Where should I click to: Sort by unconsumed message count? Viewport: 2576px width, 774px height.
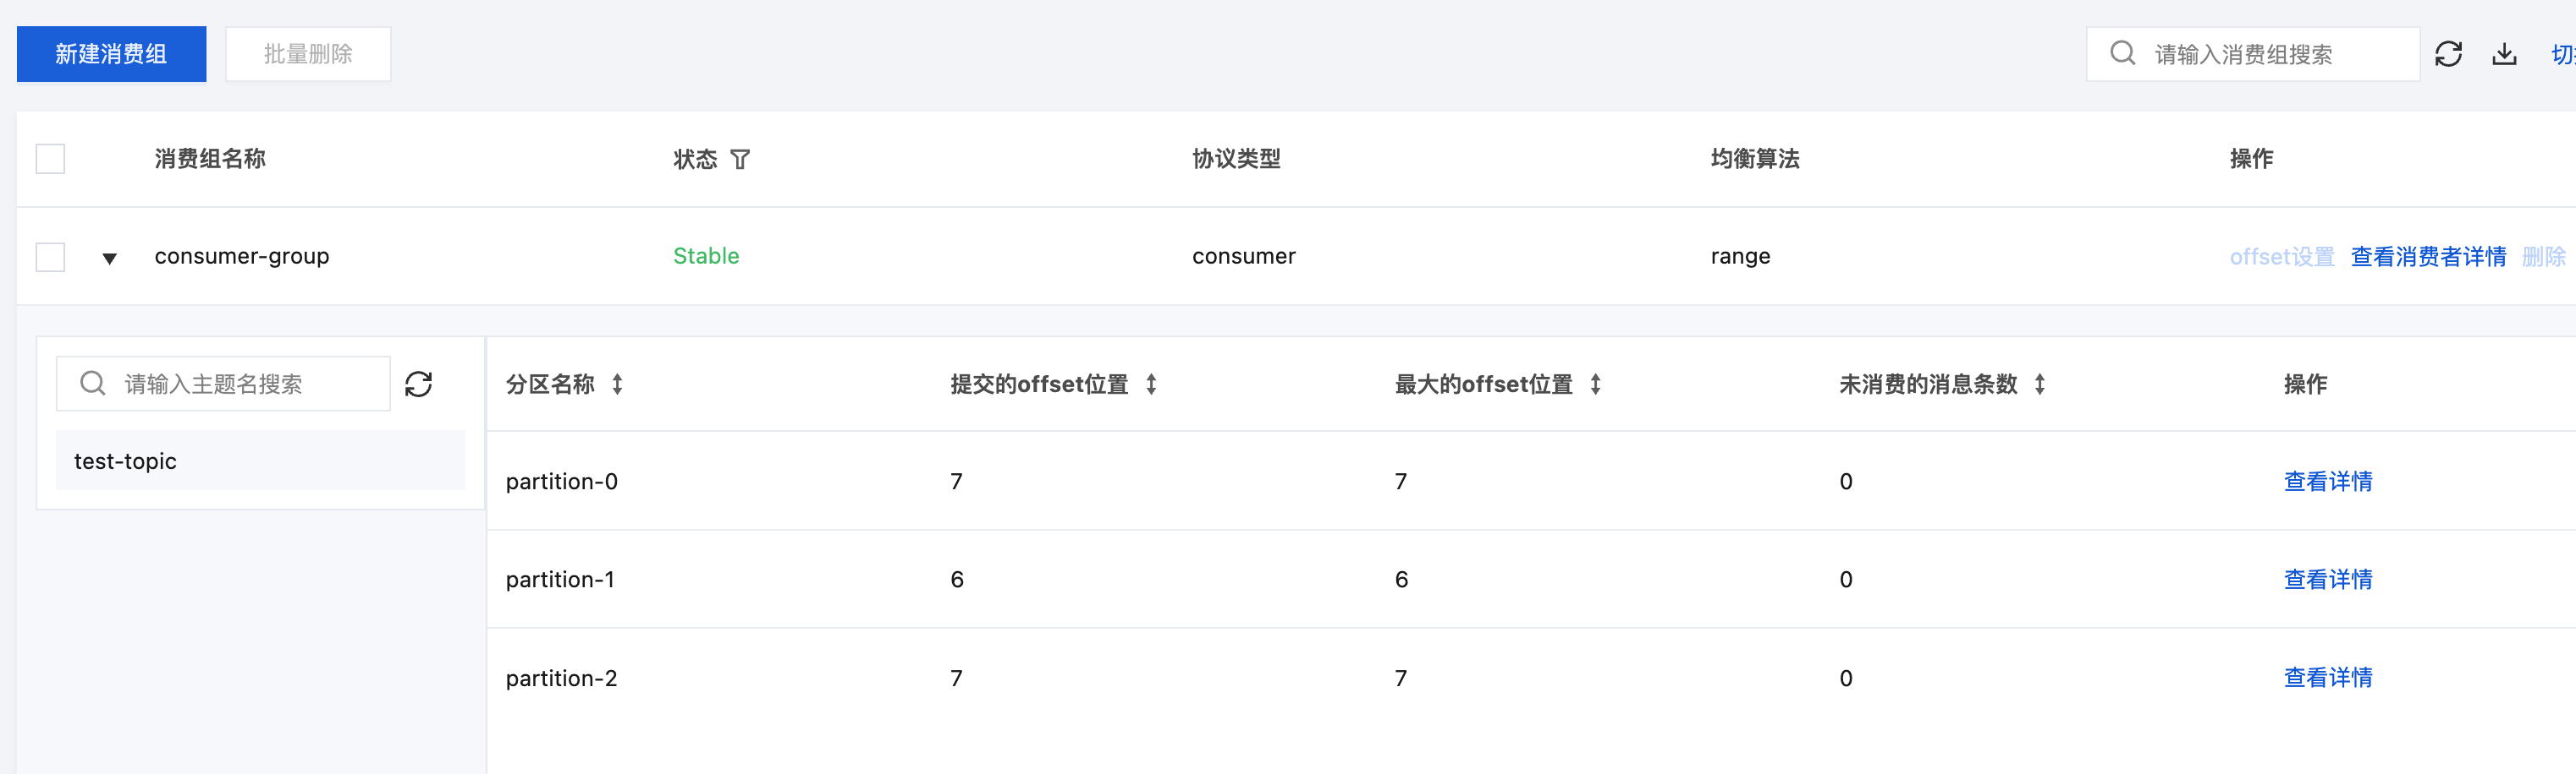[2039, 384]
